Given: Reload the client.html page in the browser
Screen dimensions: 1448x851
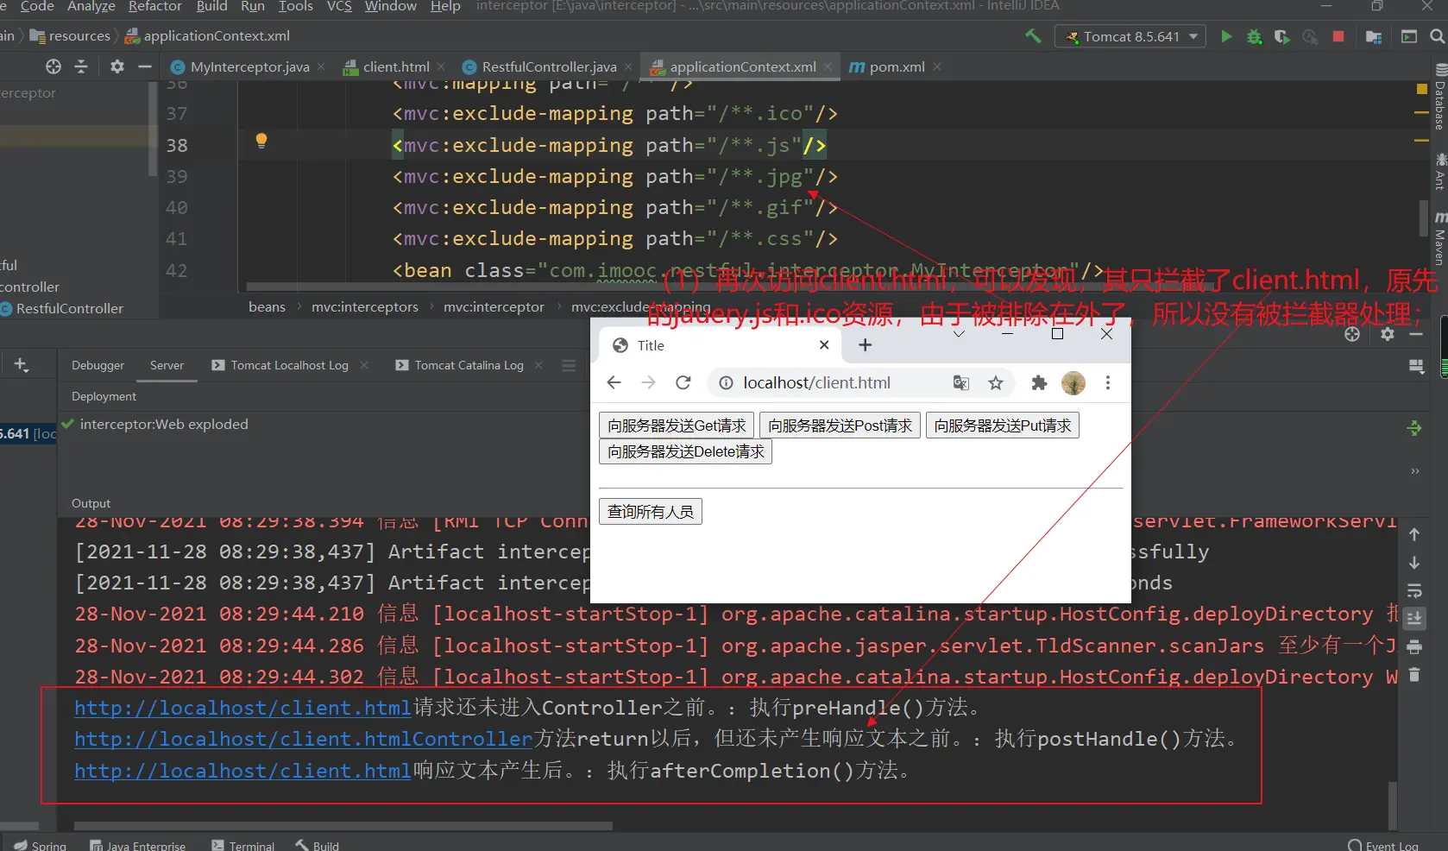Looking at the screenshot, I should pyautogui.click(x=683, y=382).
